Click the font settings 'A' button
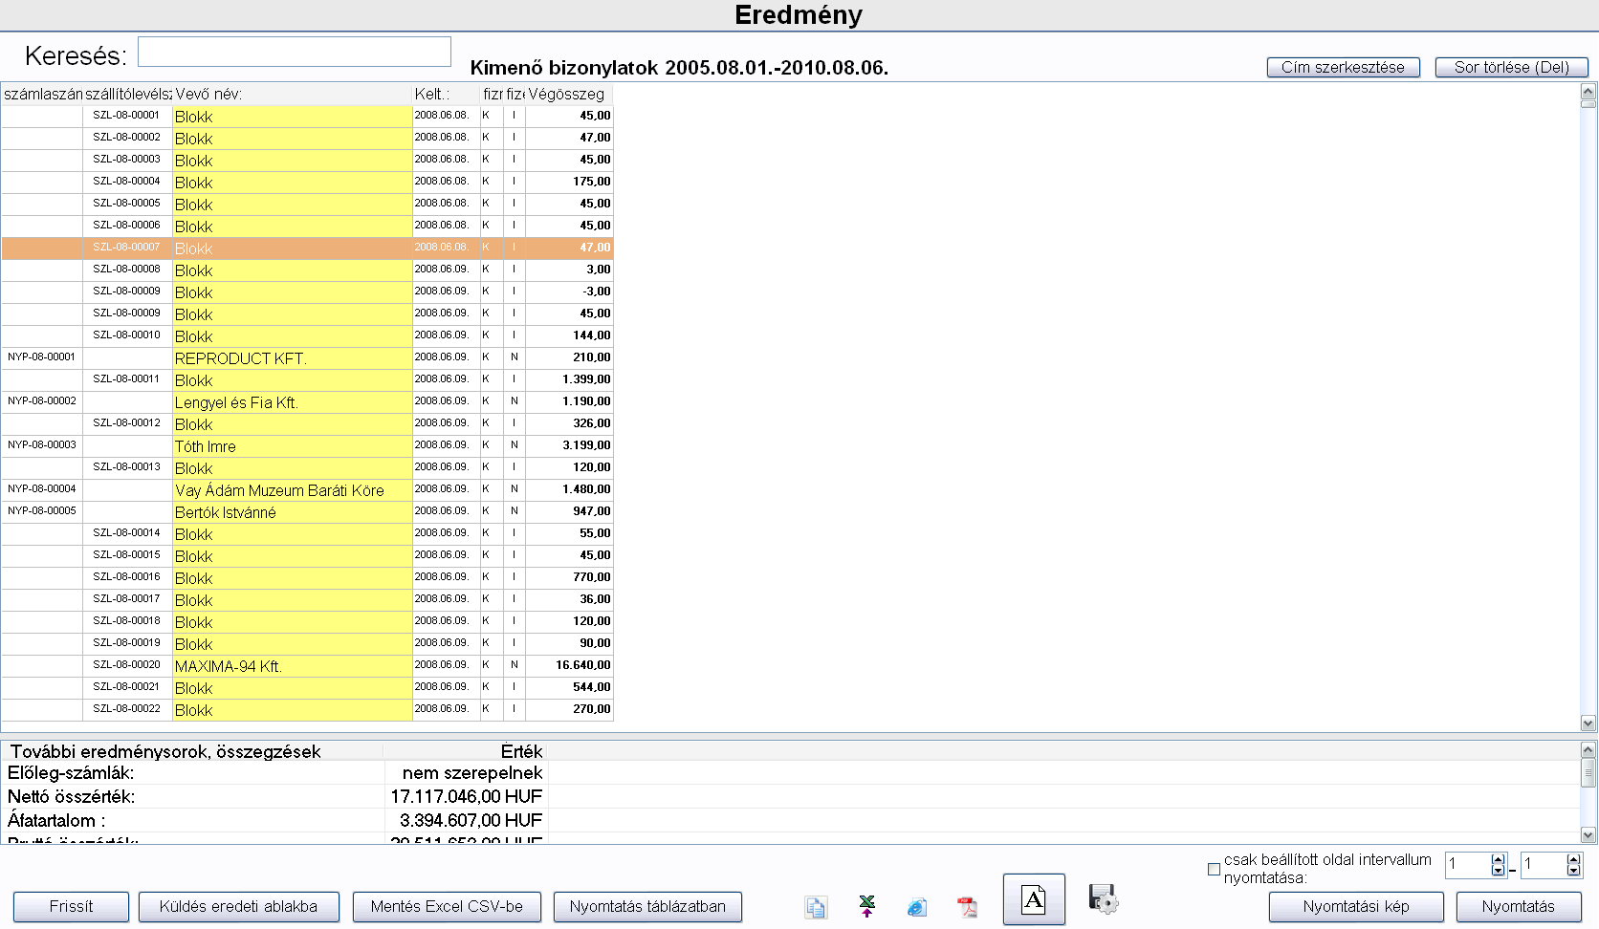Screen dimensions: 1599x929 [x=1034, y=899]
